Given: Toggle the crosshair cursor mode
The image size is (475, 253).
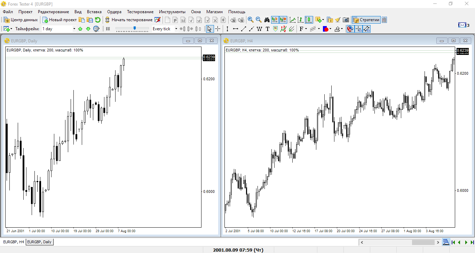Looking at the screenshot, I should point(218,29).
